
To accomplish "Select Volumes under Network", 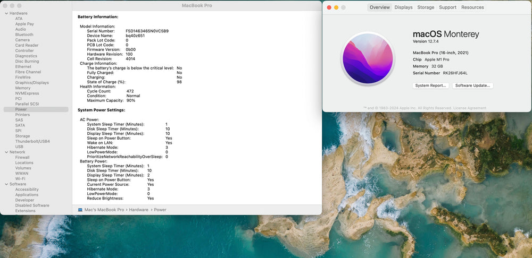I will tap(23, 168).
